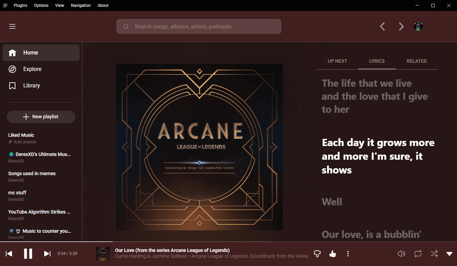Skip to the next track

[x=47, y=254]
